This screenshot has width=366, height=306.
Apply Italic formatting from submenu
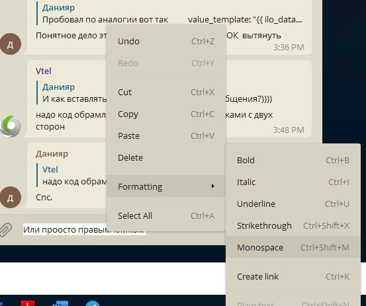click(x=293, y=182)
